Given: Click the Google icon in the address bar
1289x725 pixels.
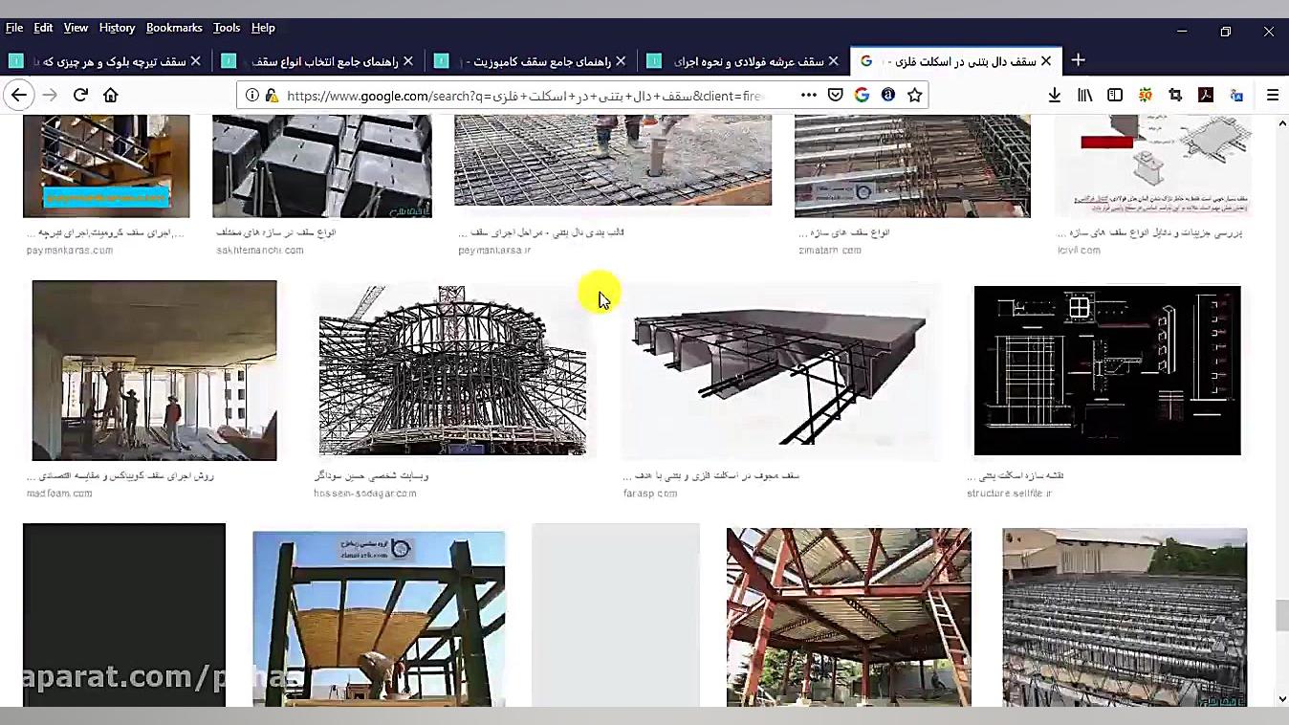Looking at the screenshot, I should pos(862,95).
